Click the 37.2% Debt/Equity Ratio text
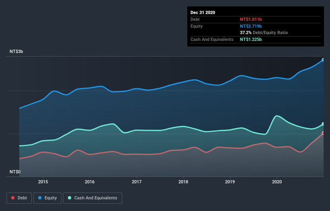The image size is (330, 211). pos(264,33)
